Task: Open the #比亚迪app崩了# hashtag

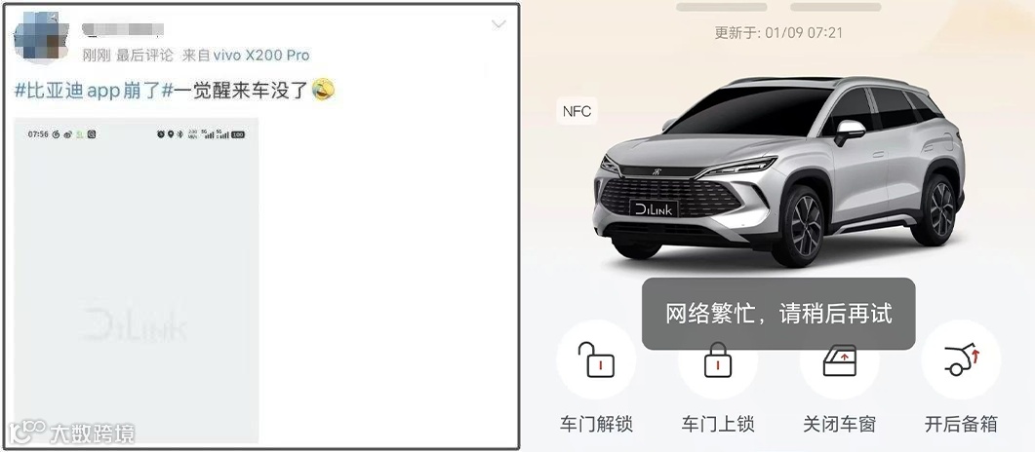Action: 94,90
